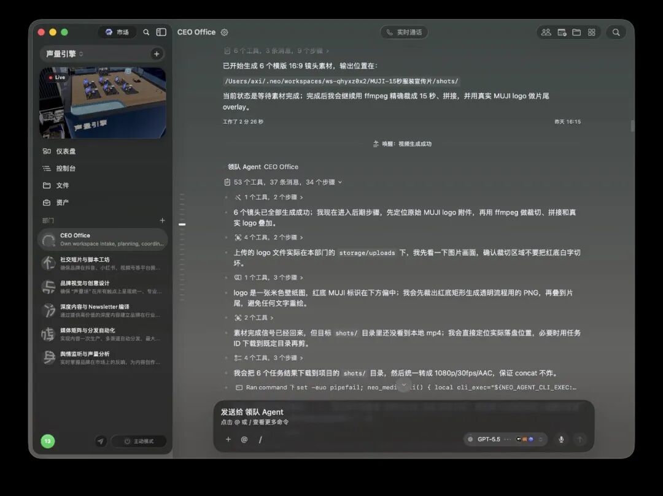Open CEO Office settings gear
663x496 pixels.
pyautogui.click(x=225, y=32)
